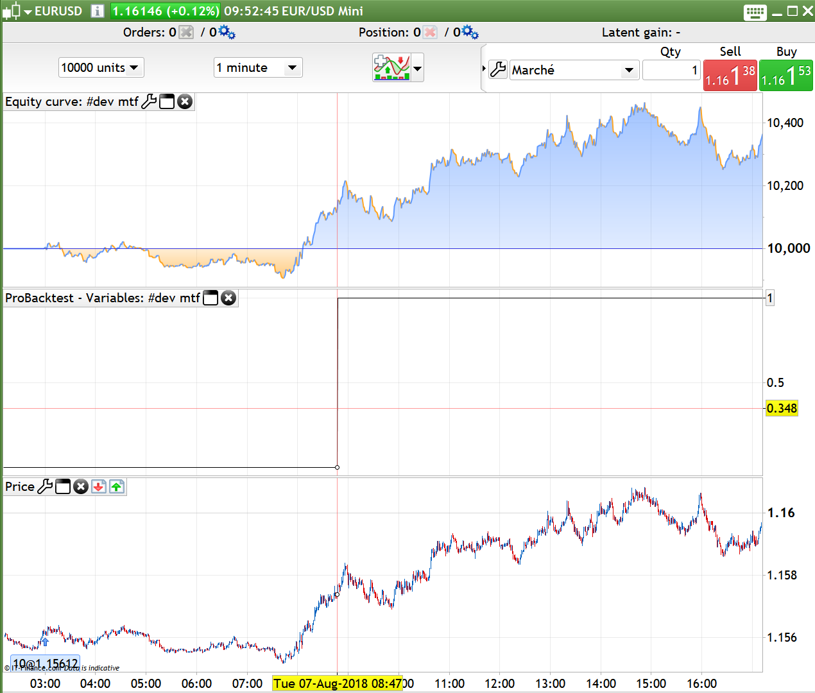Click the 0.5 variable axis label
The image size is (815, 693).
click(x=775, y=382)
